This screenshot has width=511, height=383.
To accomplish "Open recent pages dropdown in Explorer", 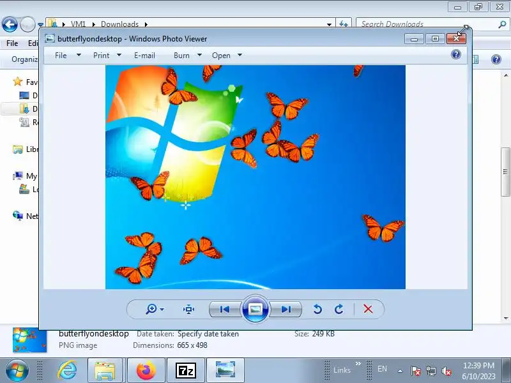I will (40, 24).
